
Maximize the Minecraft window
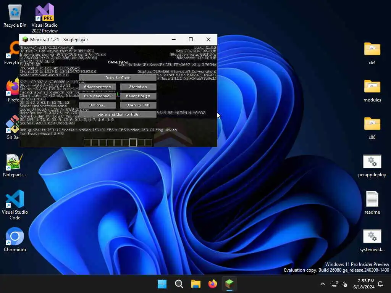[x=191, y=39]
